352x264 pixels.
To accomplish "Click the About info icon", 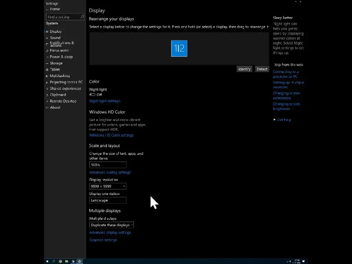I will pyautogui.click(x=47, y=108).
